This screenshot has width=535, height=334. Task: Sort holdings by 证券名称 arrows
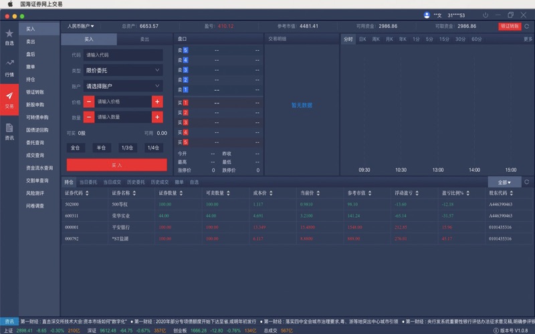(x=134, y=193)
